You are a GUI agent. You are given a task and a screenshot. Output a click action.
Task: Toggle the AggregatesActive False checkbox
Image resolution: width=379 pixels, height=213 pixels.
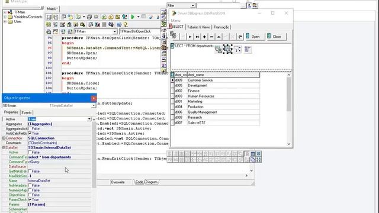click(x=30, y=128)
